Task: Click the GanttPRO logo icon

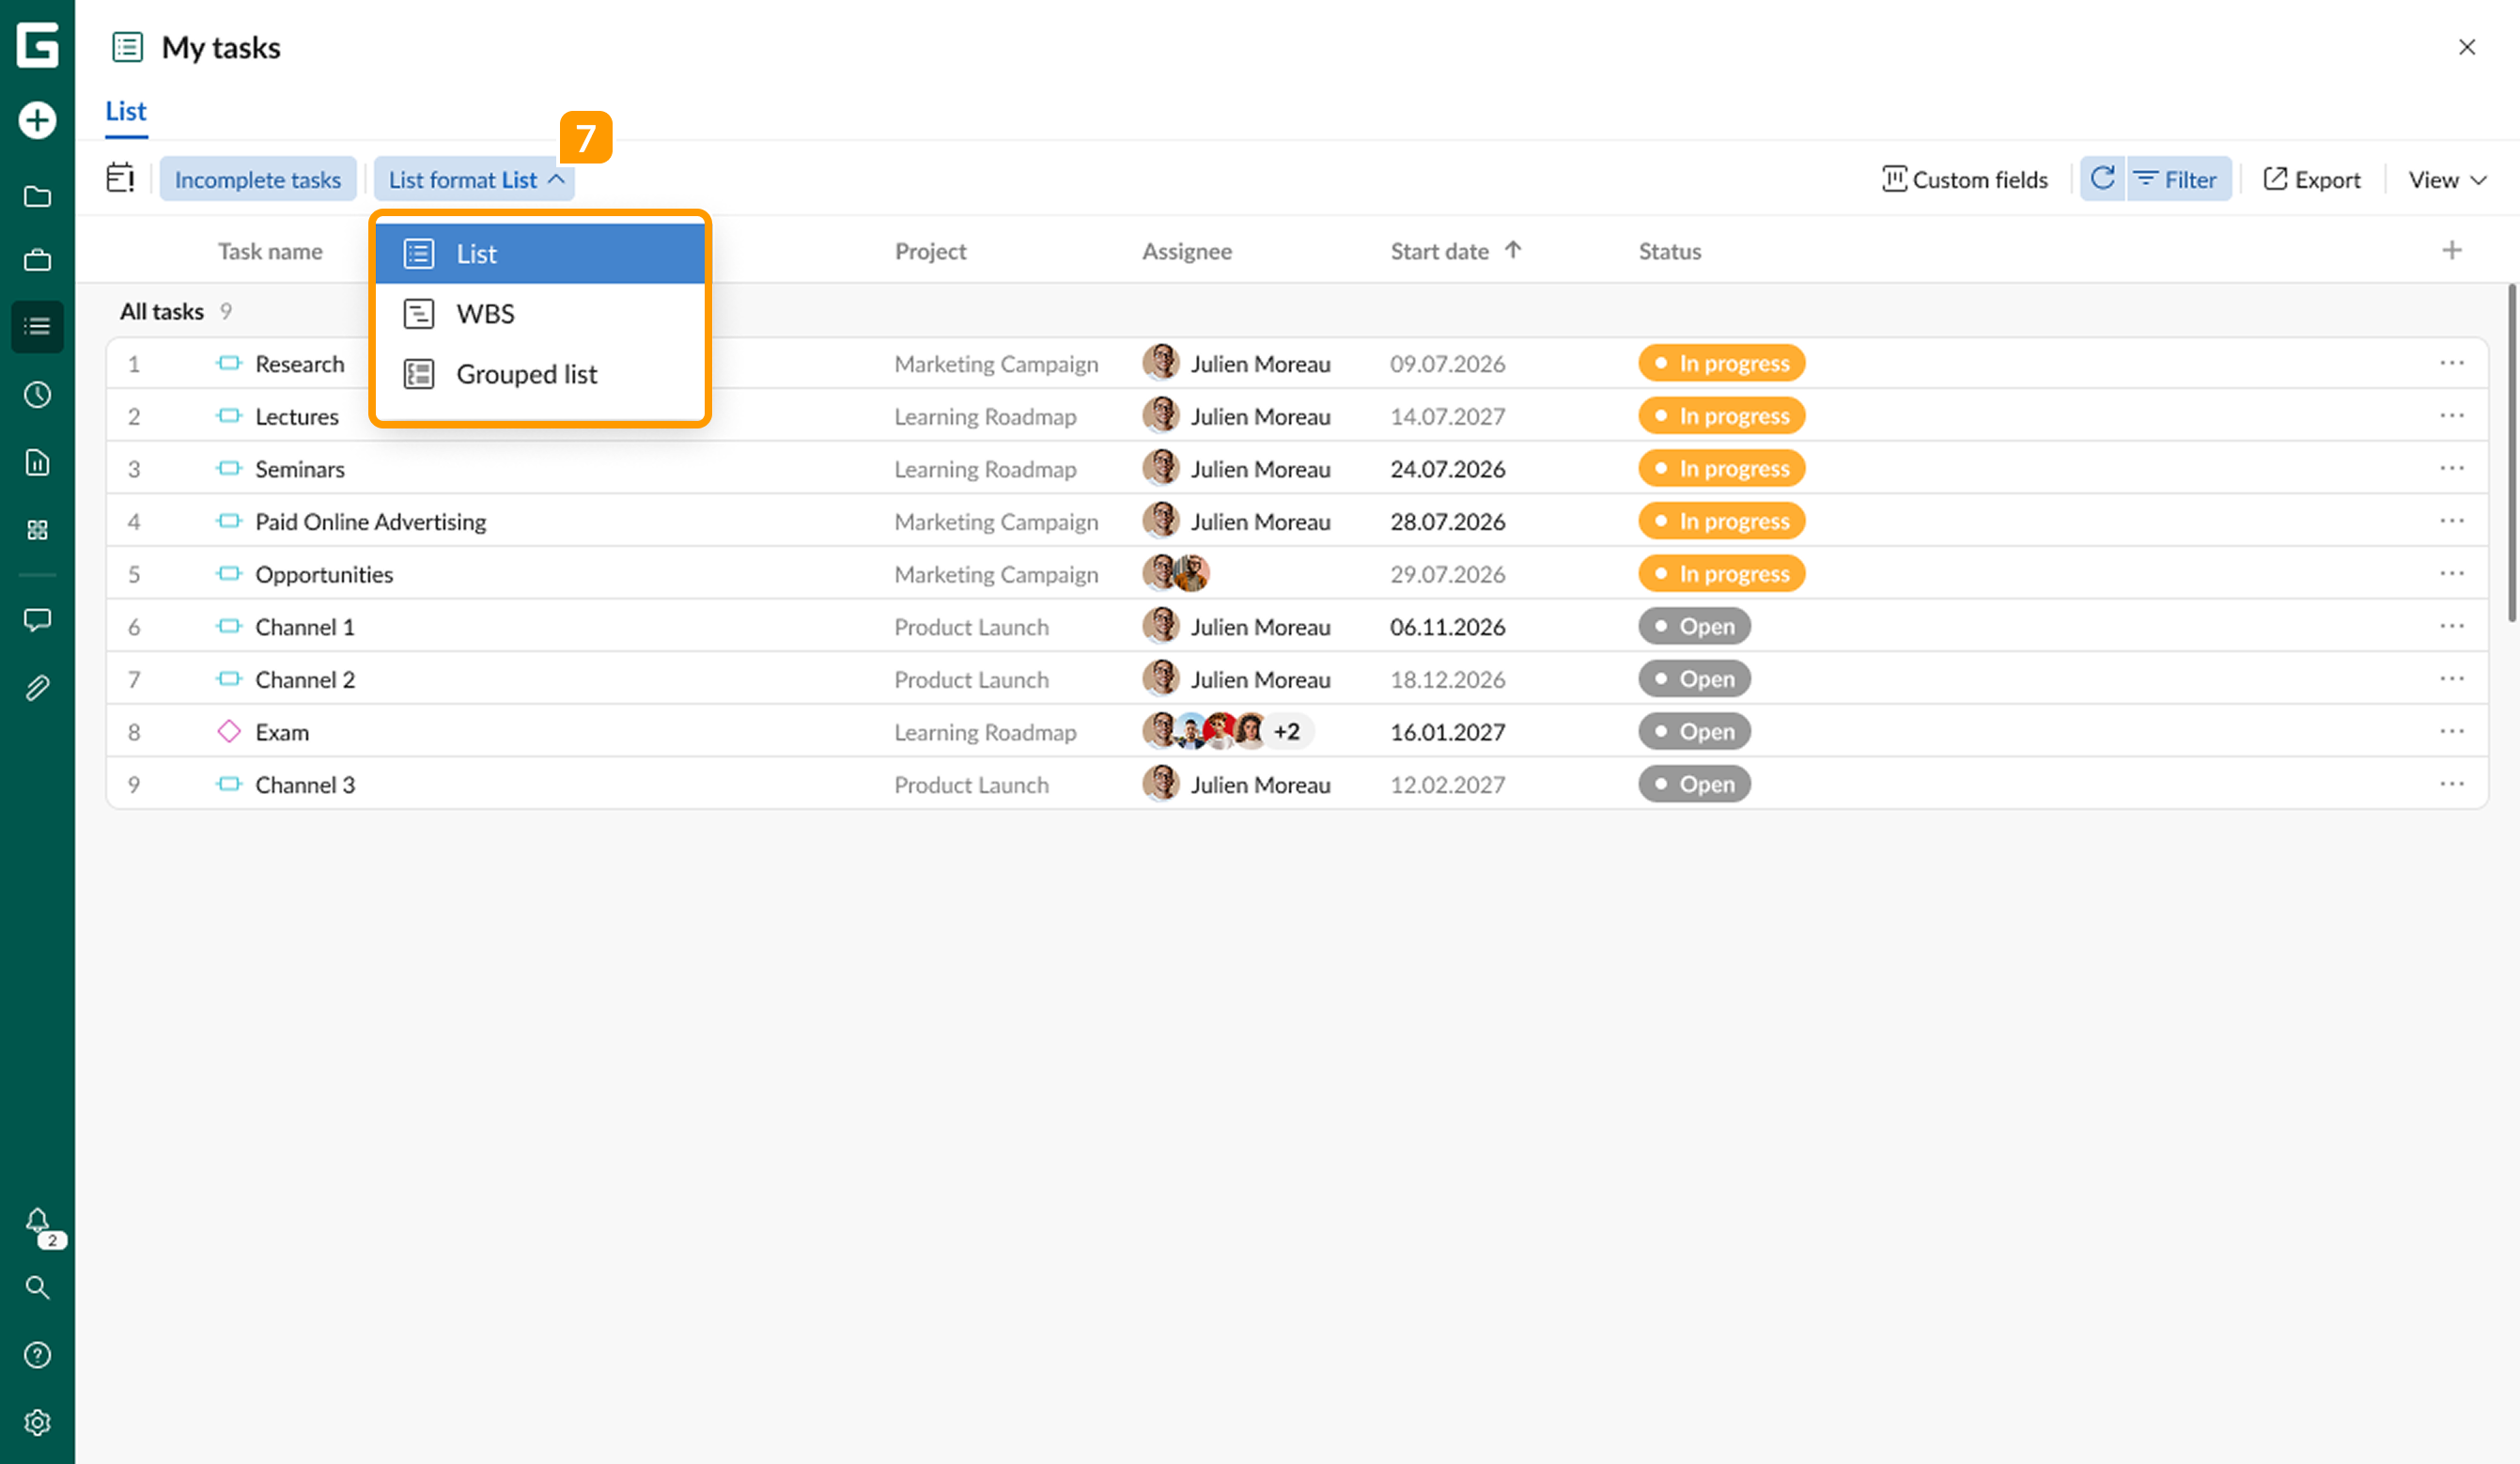Action: [37, 45]
